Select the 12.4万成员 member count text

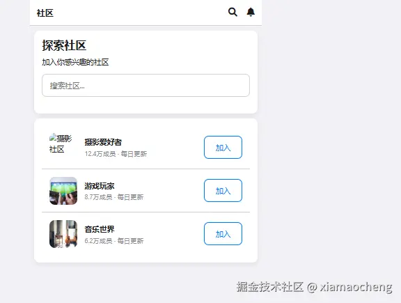pyautogui.click(x=100, y=154)
